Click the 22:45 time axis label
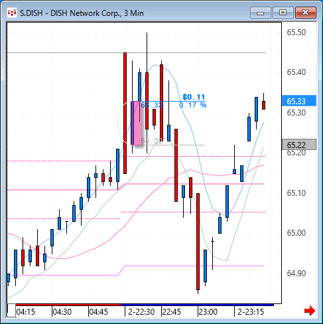 (172, 312)
